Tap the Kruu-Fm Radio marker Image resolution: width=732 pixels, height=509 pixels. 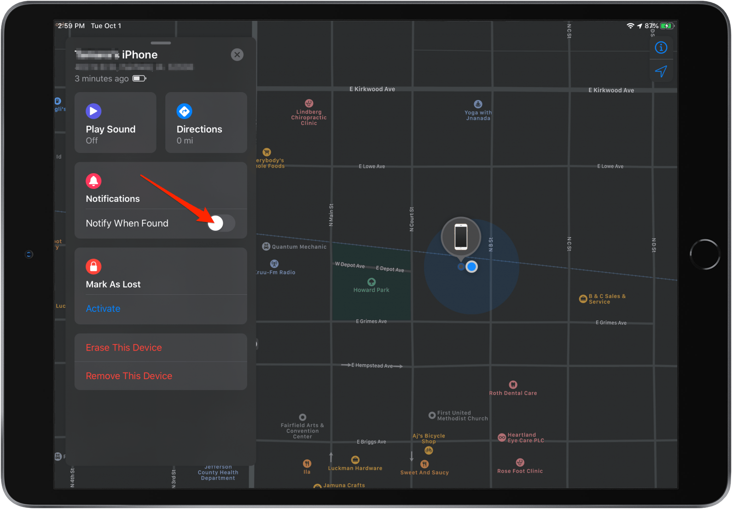click(x=274, y=264)
